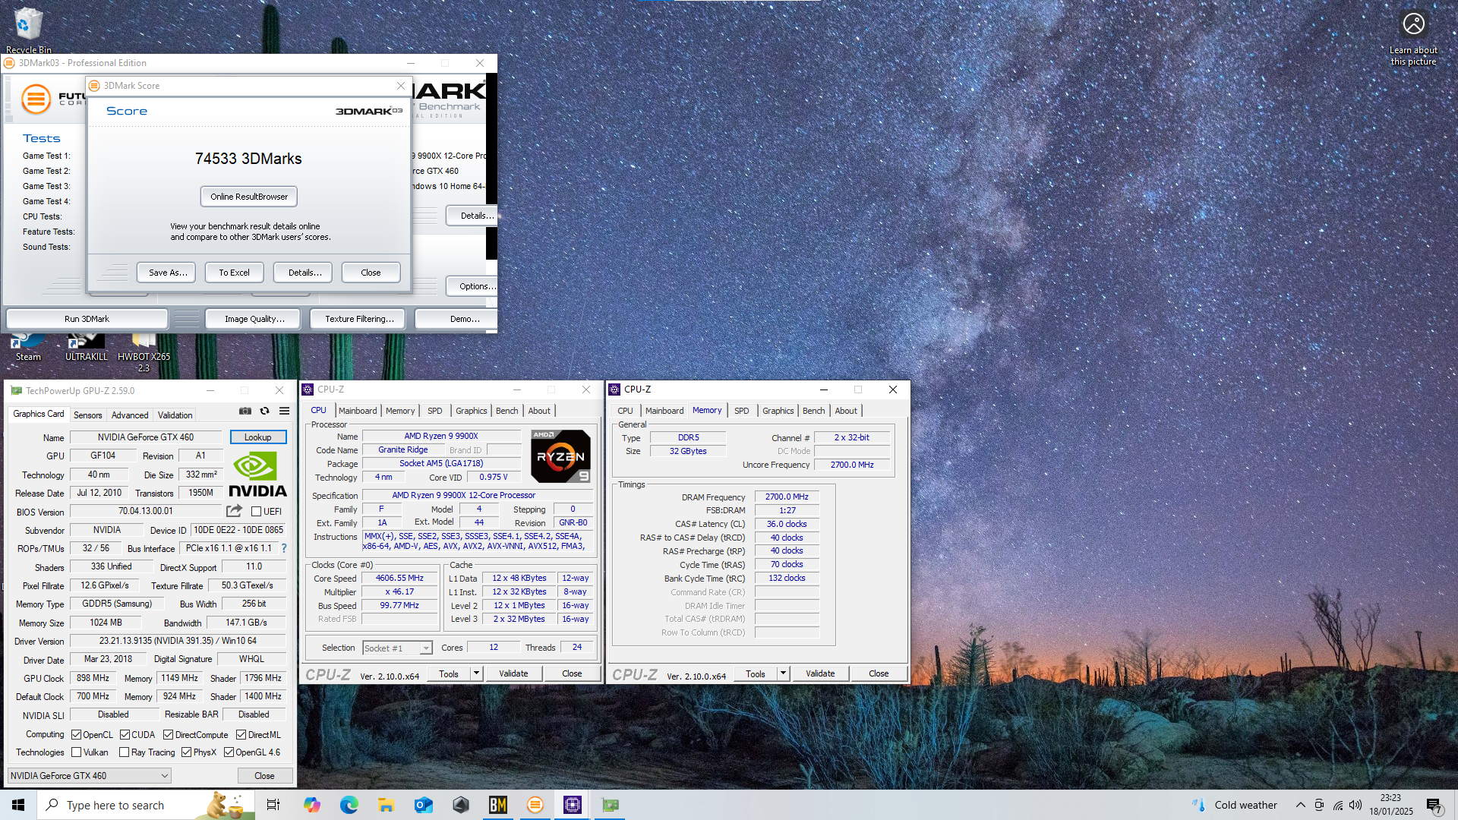
Task: Toggle the DirectCompute checkbox
Action: coord(168,735)
